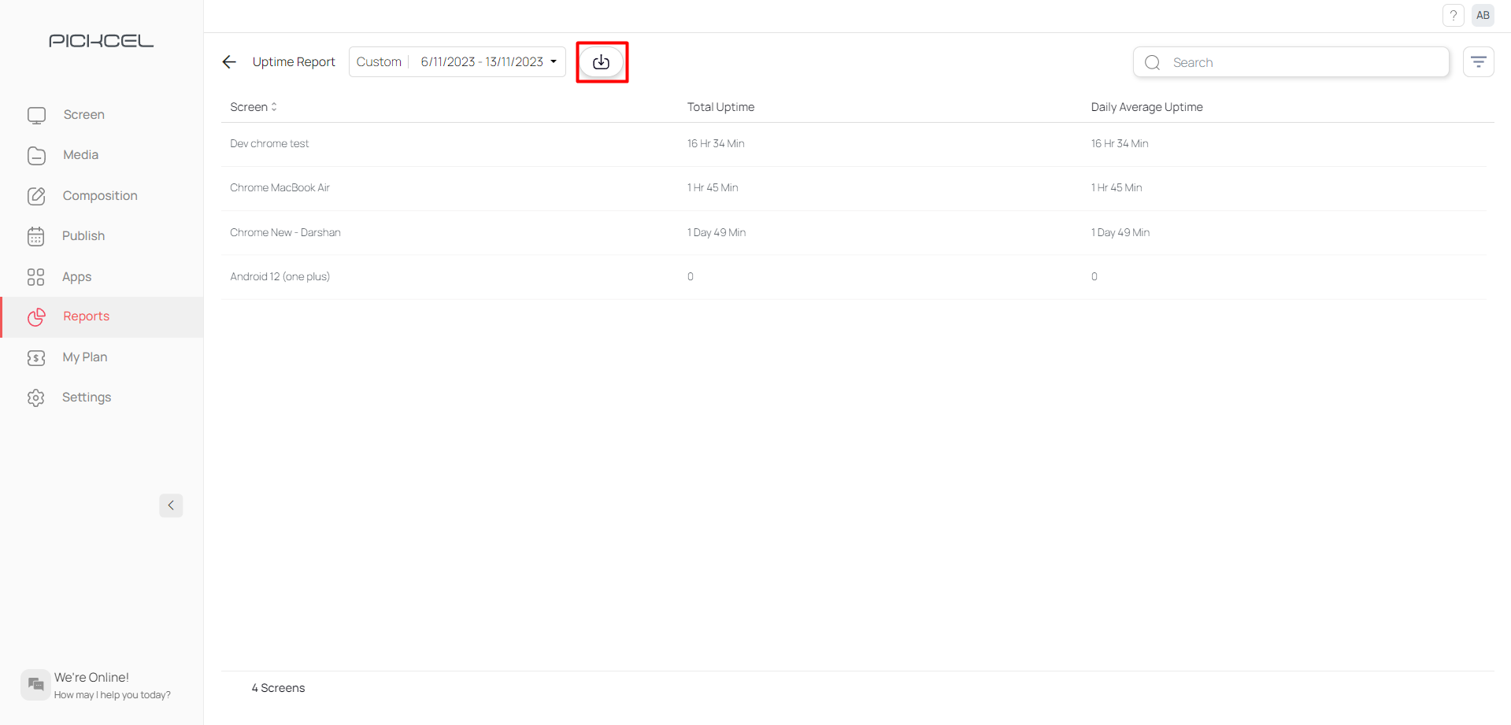Click the Pickcel logo
Image resolution: width=1511 pixels, height=725 pixels.
101,41
